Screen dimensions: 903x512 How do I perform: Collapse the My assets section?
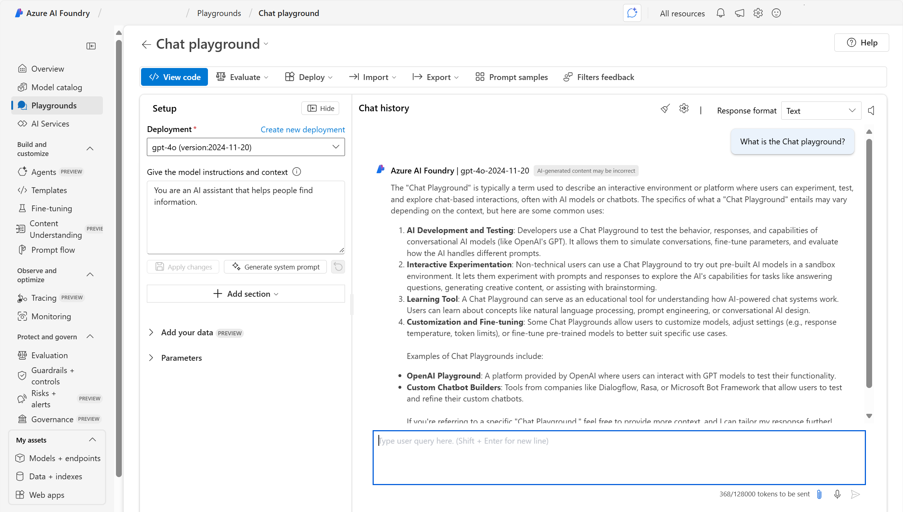[92, 440]
